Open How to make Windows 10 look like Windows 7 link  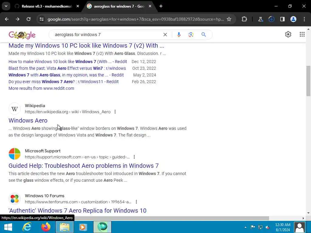pos(68,62)
